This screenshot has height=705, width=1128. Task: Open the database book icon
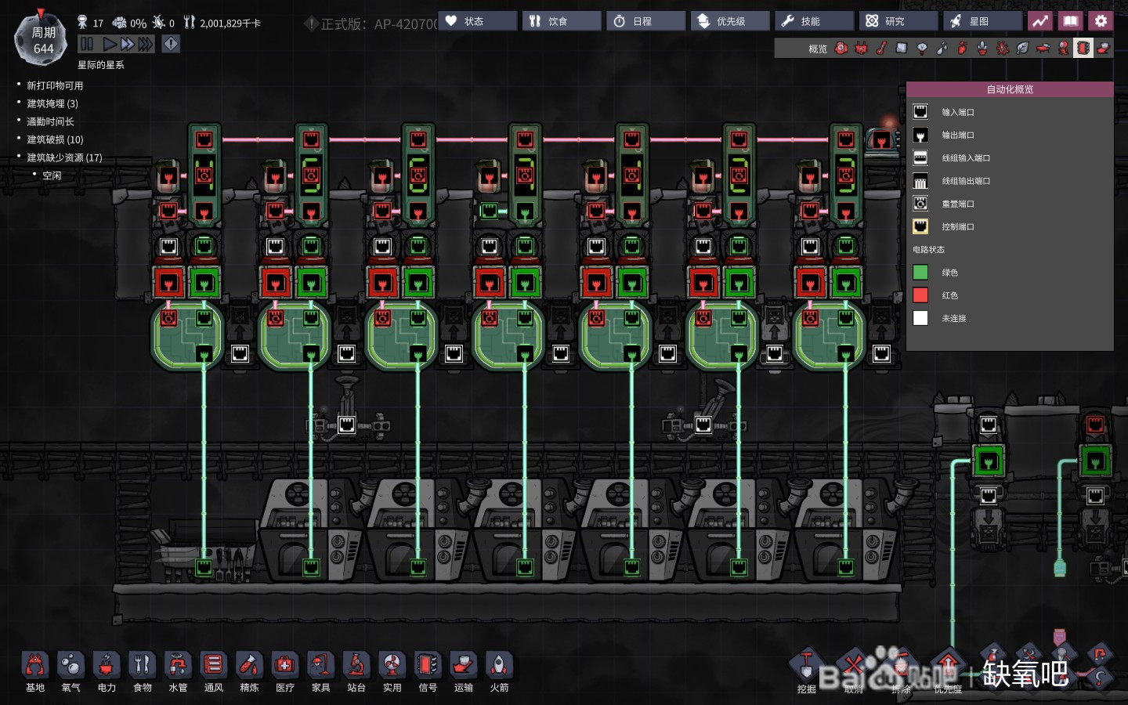(x=1070, y=21)
